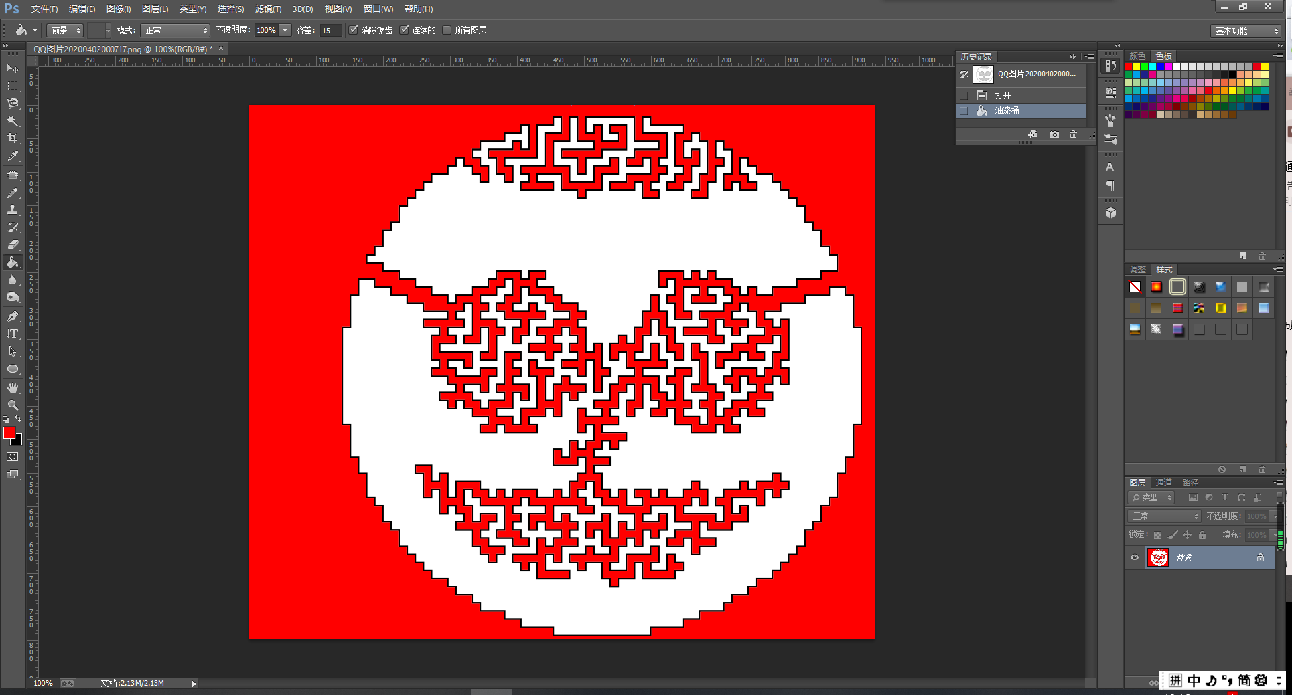Toggle Quick Mask mode

click(13, 457)
